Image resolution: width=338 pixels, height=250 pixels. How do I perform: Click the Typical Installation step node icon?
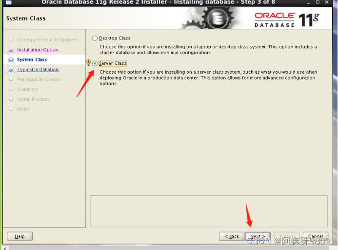pyautogui.click(x=11, y=70)
